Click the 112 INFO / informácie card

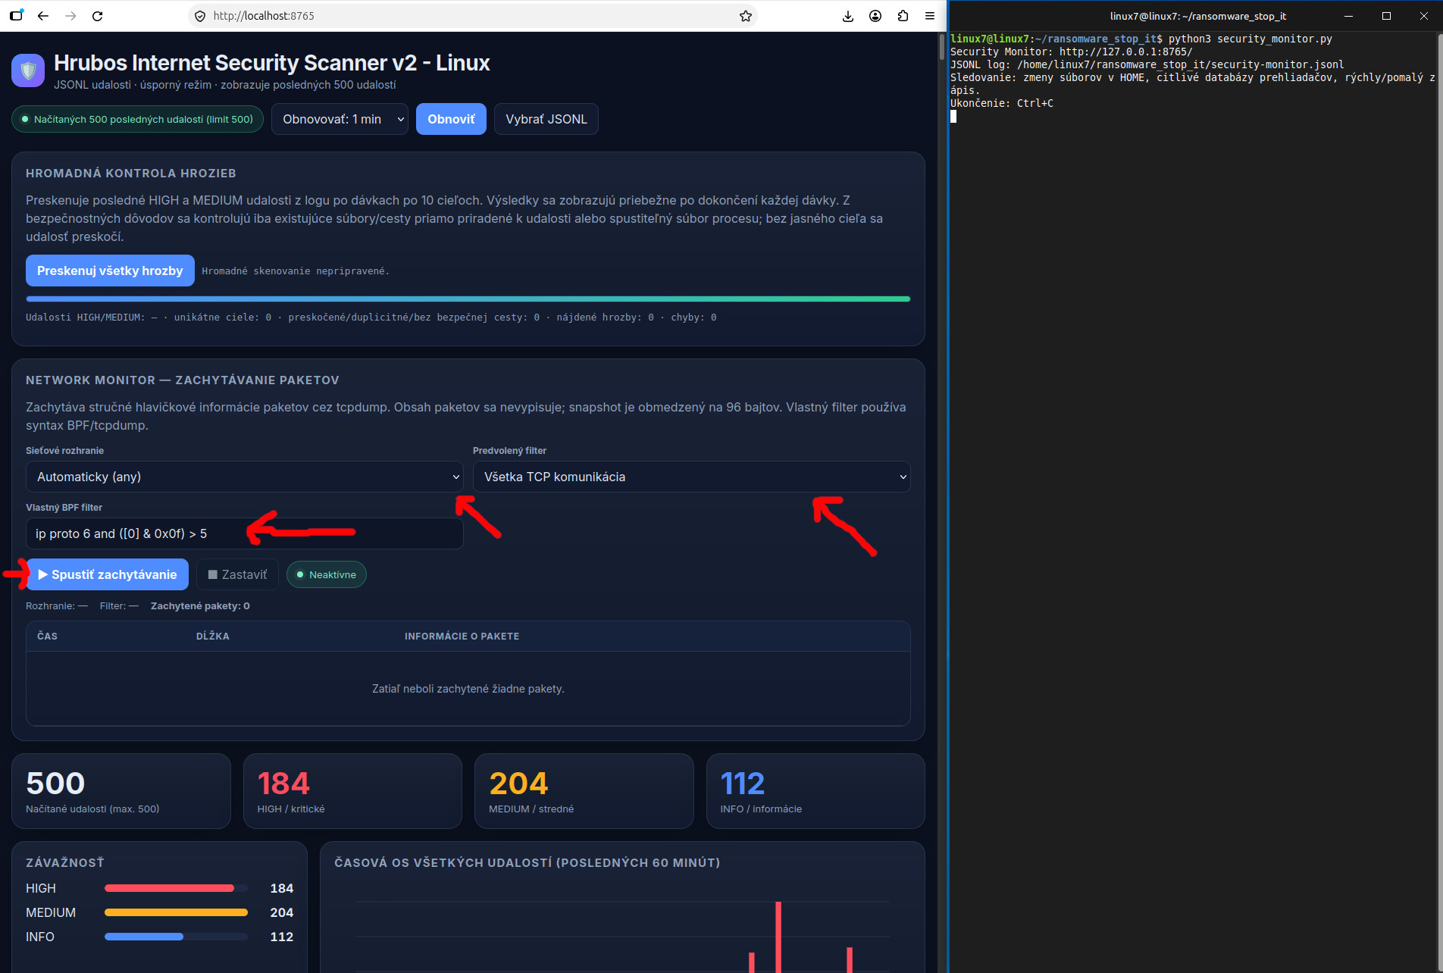pyautogui.click(x=815, y=791)
